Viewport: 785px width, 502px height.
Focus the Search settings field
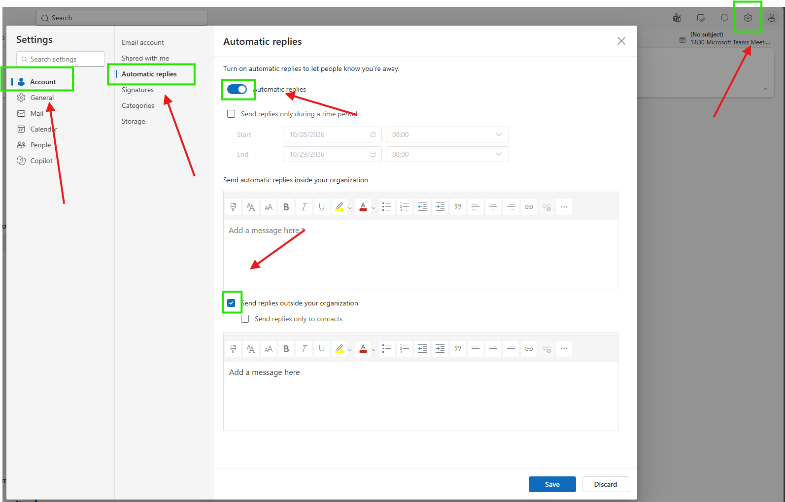pyautogui.click(x=61, y=59)
